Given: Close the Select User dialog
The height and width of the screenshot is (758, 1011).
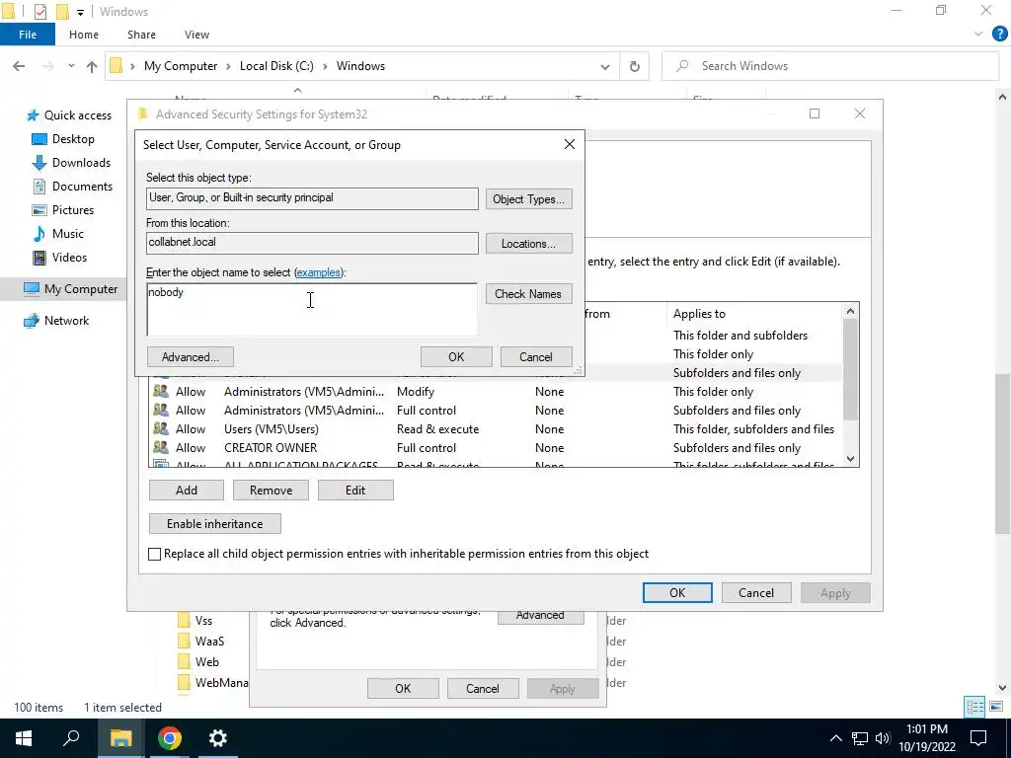Looking at the screenshot, I should coord(570,144).
